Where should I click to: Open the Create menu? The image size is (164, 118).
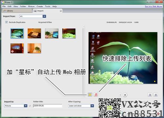click(x=40, y=7)
